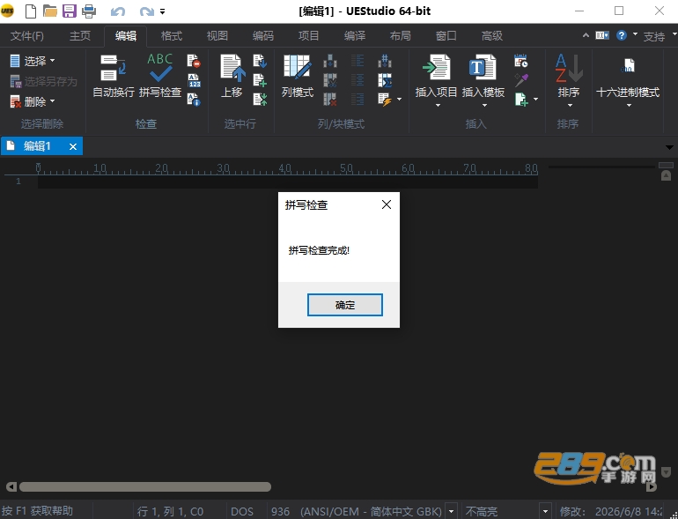Select the 编辑1 document tab
Image resolution: width=678 pixels, height=519 pixels.
click(37, 146)
